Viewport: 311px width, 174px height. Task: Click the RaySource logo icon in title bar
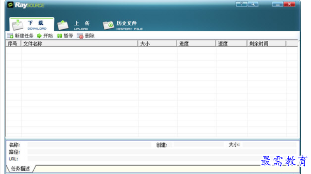pyautogui.click(x=11, y=5)
